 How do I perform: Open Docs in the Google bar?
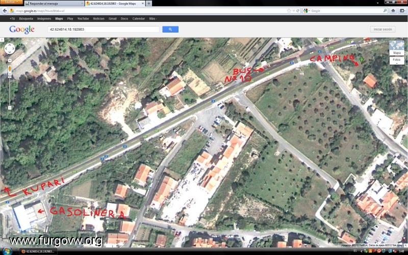124,19
